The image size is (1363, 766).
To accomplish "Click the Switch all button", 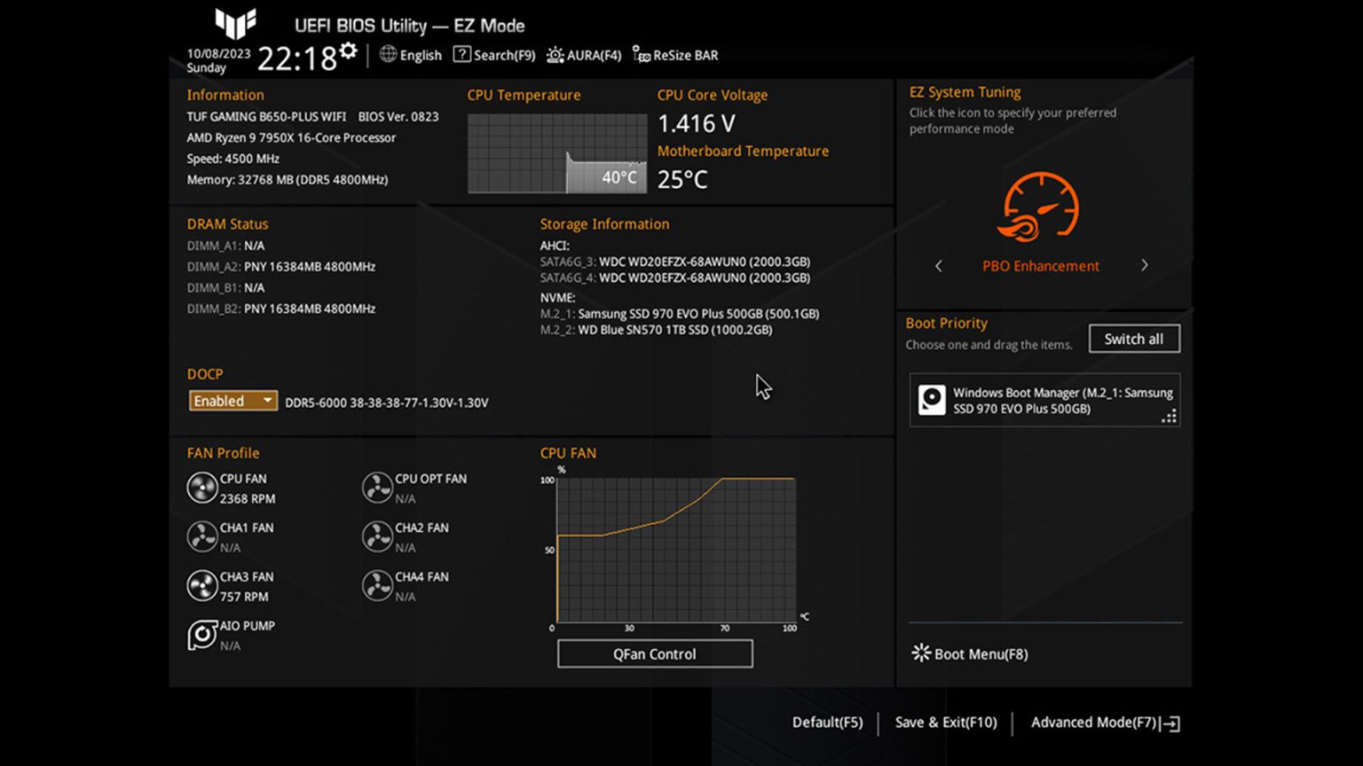I will pos(1134,339).
